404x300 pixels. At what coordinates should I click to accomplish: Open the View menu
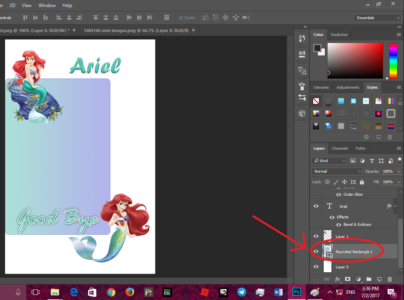click(x=27, y=5)
